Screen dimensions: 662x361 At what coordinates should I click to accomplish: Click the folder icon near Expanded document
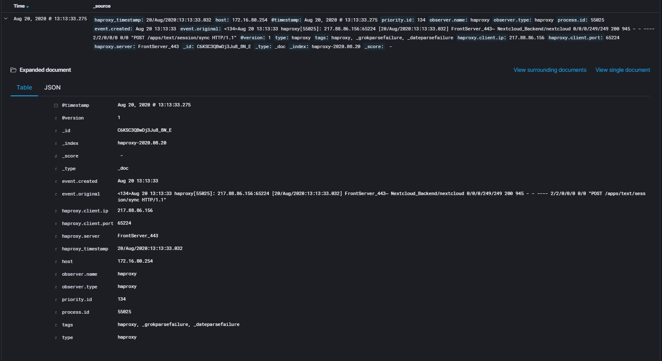tap(13, 70)
